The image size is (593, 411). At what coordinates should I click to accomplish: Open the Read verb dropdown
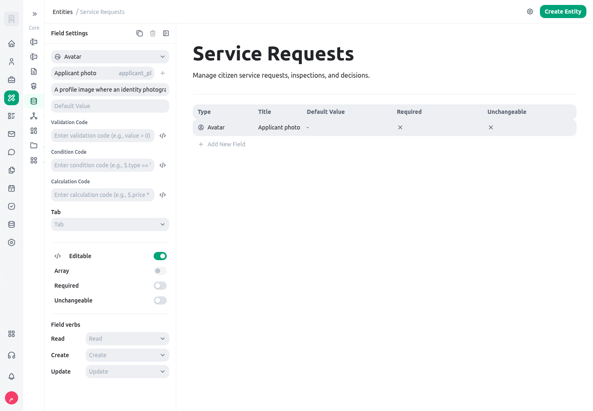pyautogui.click(x=127, y=339)
